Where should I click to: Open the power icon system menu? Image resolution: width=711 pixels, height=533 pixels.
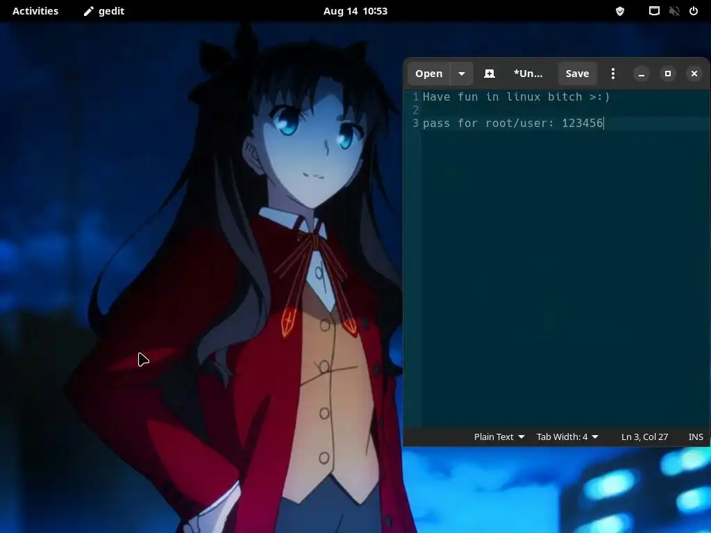pyautogui.click(x=694, y=11)
